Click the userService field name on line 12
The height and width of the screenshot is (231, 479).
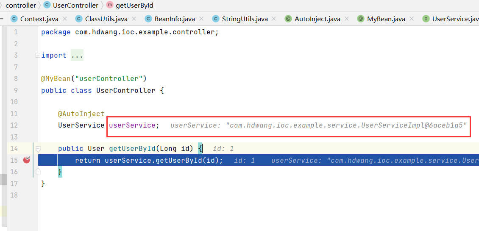click(x=132, y=125)
